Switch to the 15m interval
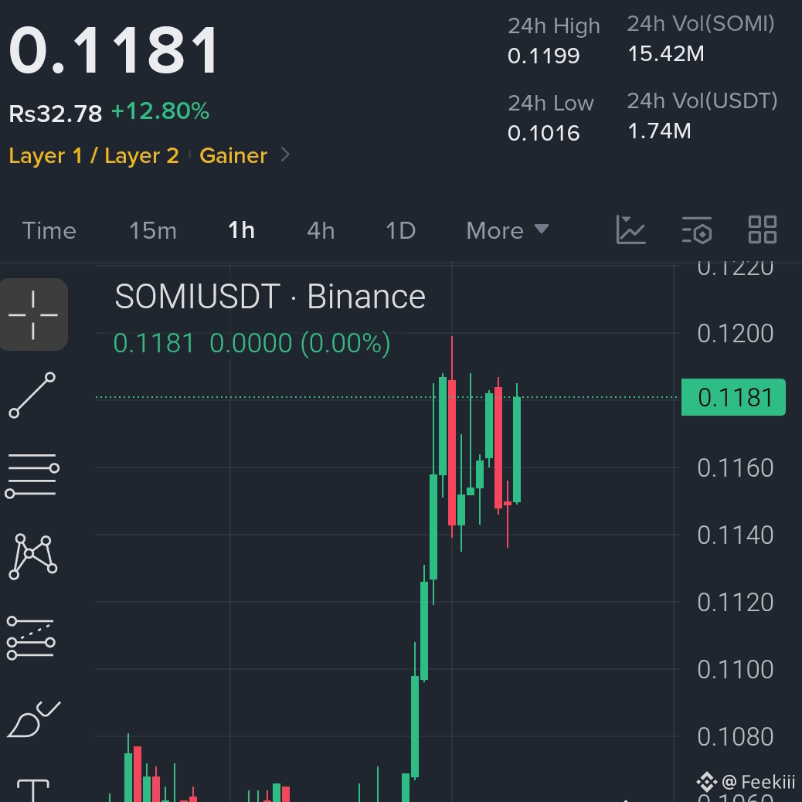802x802 pixels. click(153, 231)
